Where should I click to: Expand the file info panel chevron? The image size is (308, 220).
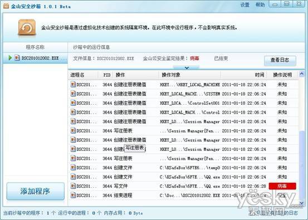tap(187, 68)
